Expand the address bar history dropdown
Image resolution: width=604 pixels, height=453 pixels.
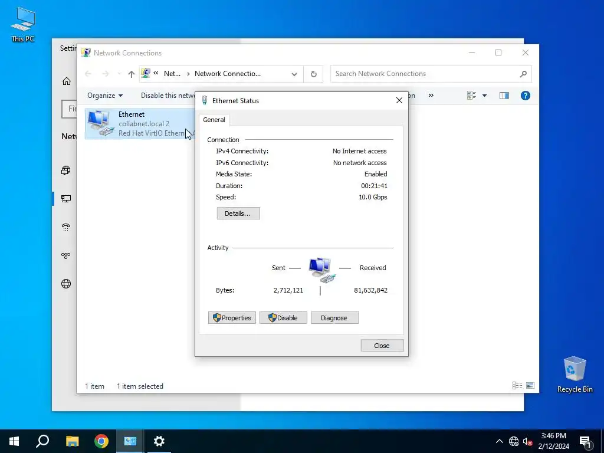[294, 74]
